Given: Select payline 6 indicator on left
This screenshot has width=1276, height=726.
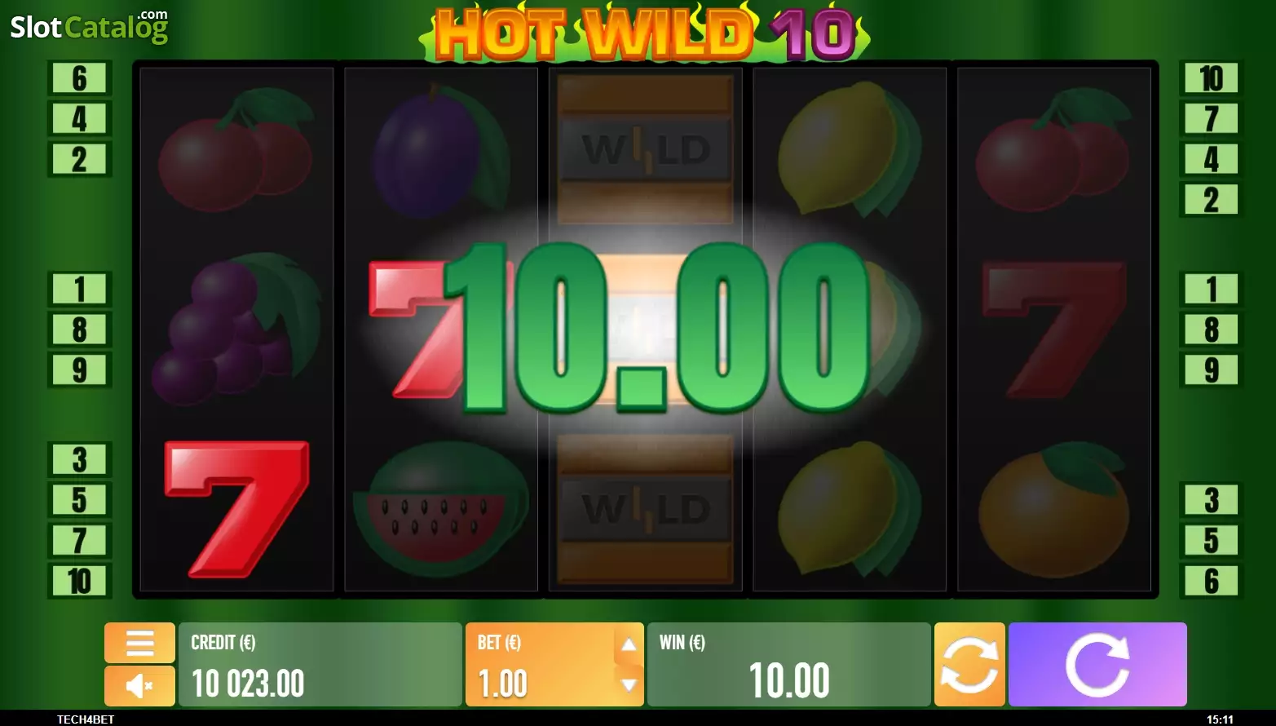Looking at the screenshot, I should (79, 78).
